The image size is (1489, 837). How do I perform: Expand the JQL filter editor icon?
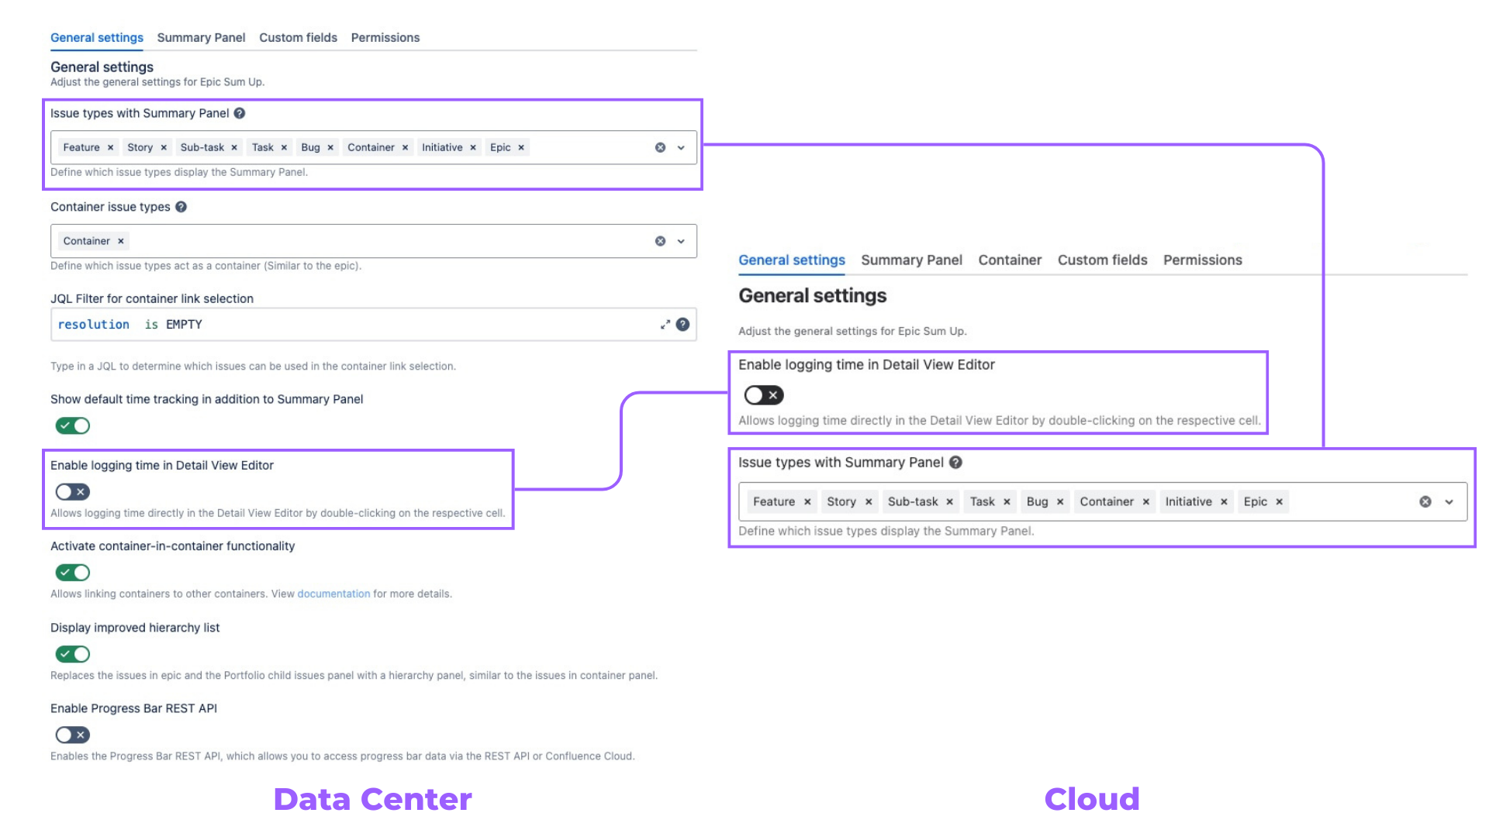pyautogui.click(x=665, y=325)
